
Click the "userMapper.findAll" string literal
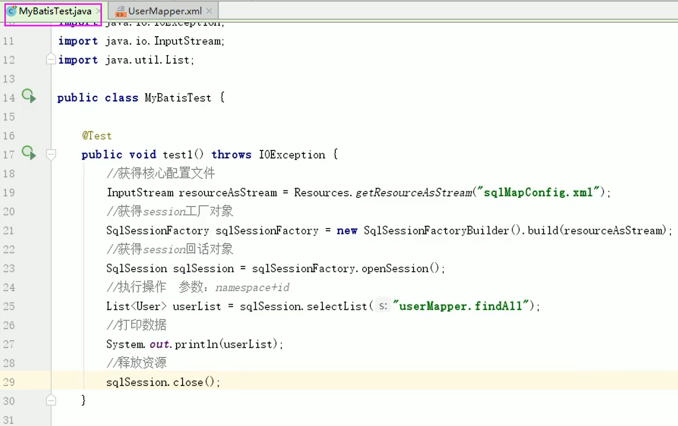click(460, 306)
